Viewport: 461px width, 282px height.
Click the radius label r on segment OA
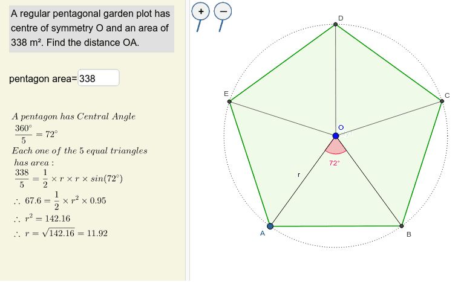(299, 175)
